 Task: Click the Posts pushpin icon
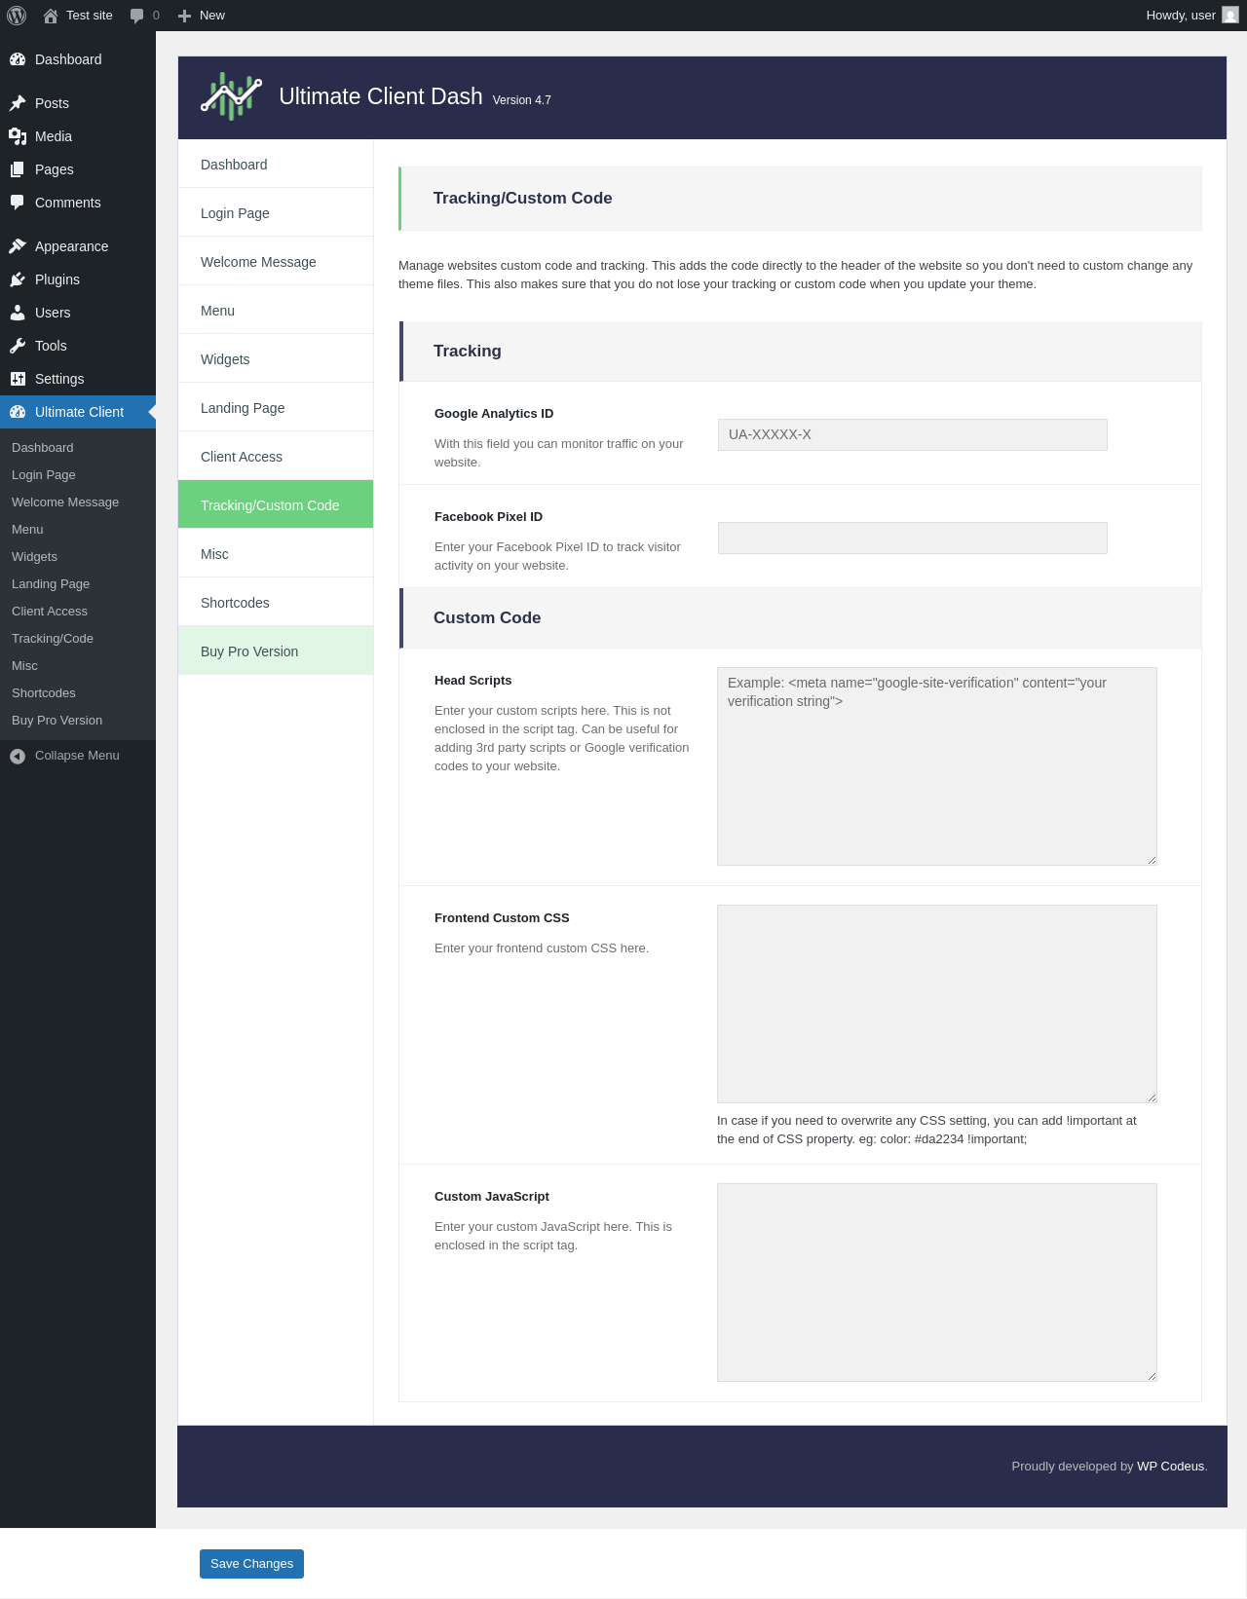18,103
